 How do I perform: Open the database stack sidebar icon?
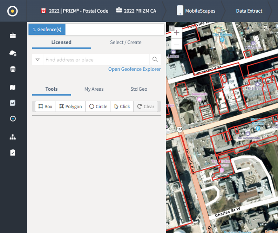[13, 69]
